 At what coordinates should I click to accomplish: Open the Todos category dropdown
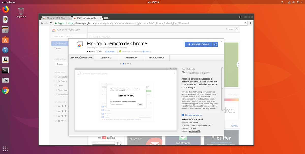pyautogui.click(x=62, y=64)
